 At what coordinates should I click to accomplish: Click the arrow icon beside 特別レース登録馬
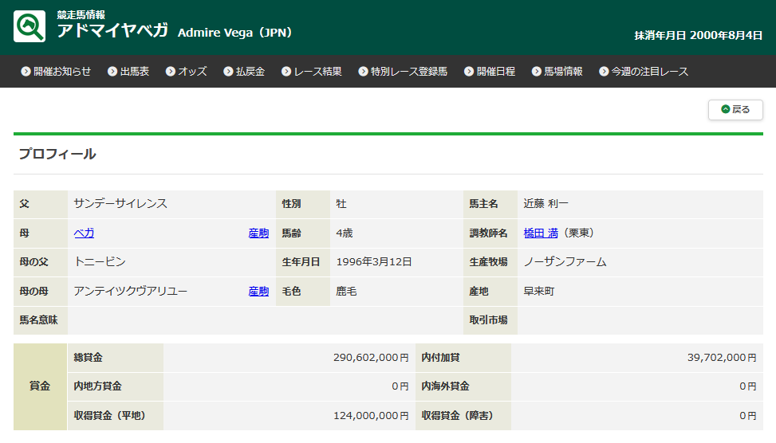(363, 71)
